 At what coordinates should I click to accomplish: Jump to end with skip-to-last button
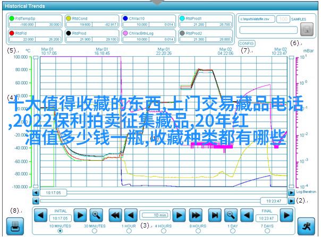tap(215, 215)
